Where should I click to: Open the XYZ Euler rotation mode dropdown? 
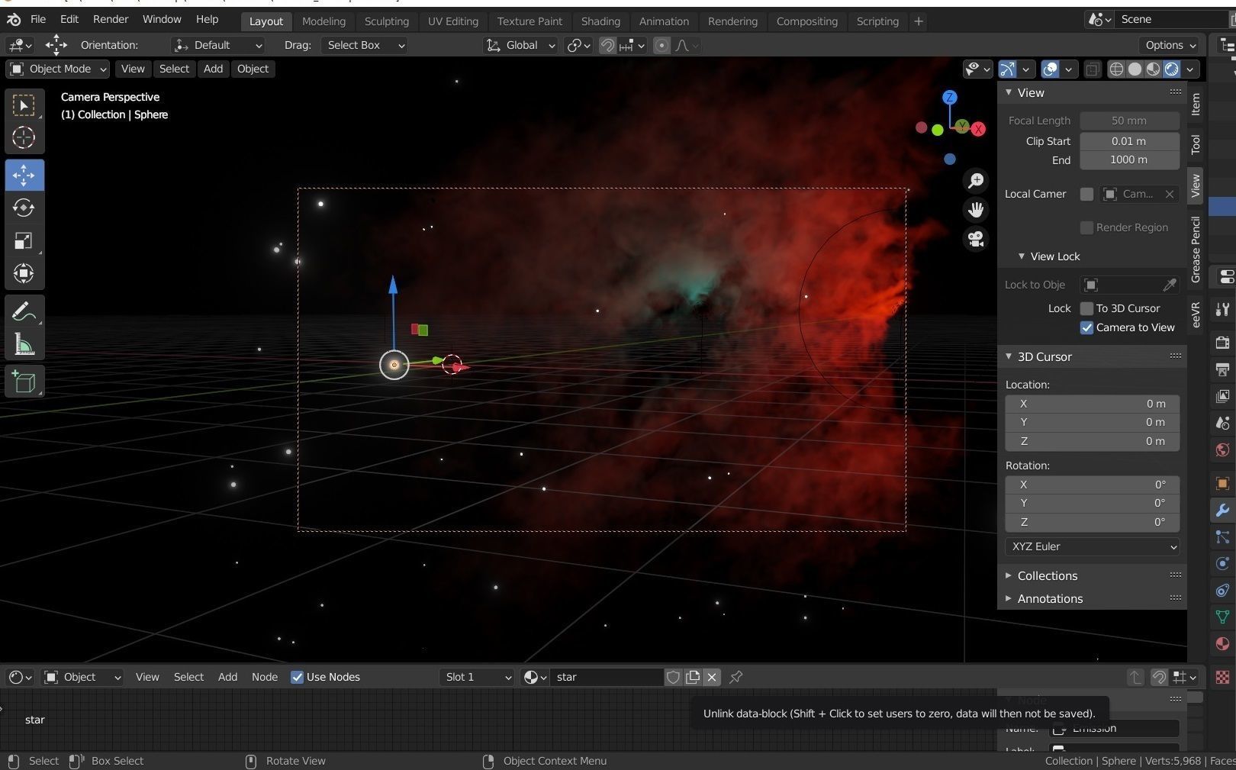1093,546
